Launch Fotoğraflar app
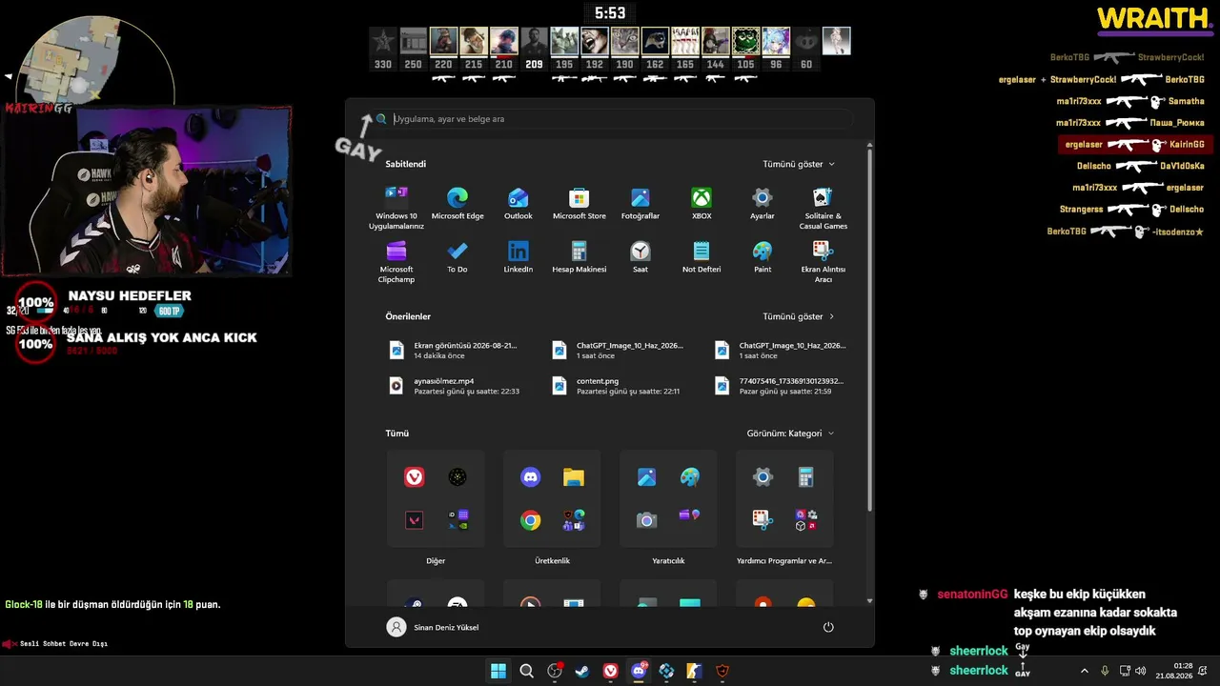1220x686 pixels. 640,204
